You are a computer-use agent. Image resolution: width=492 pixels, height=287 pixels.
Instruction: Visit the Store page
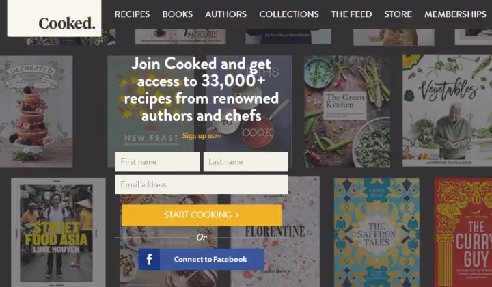tap(398, 14)
